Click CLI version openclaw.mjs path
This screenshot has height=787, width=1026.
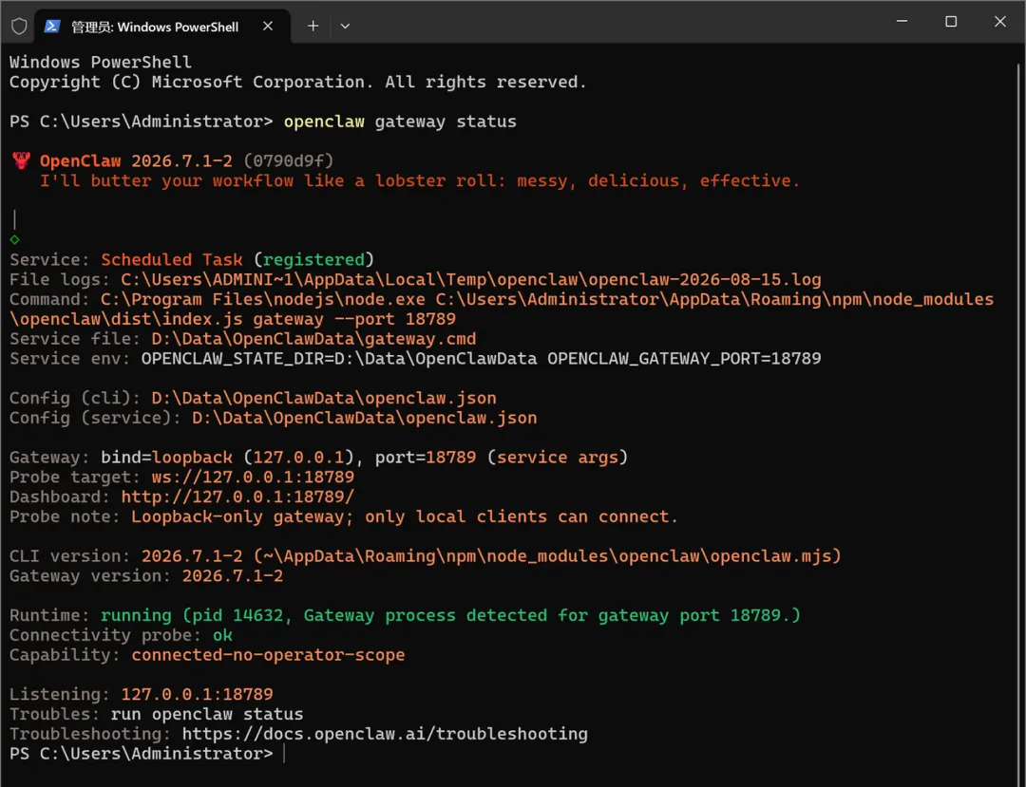pos(547,556)
